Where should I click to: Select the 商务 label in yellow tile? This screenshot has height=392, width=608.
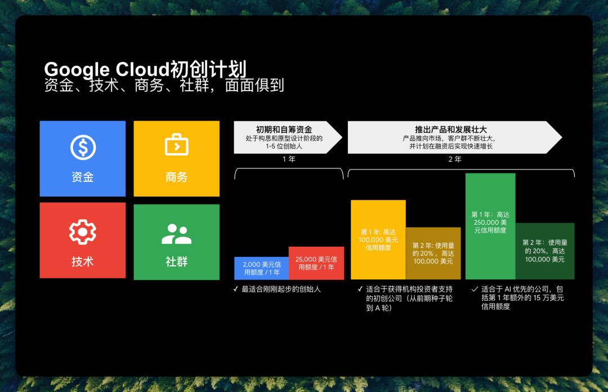[x=176, y=177]
